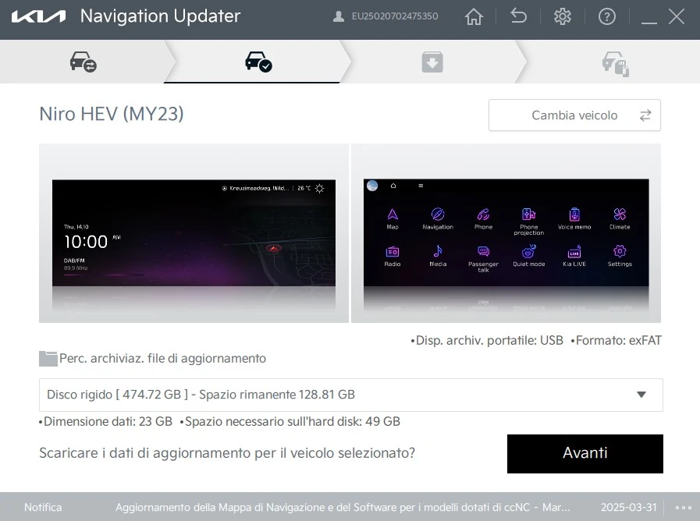
Task: Select the copy to storage step tab
Action: pyautogui.click(x=615, y=63)
